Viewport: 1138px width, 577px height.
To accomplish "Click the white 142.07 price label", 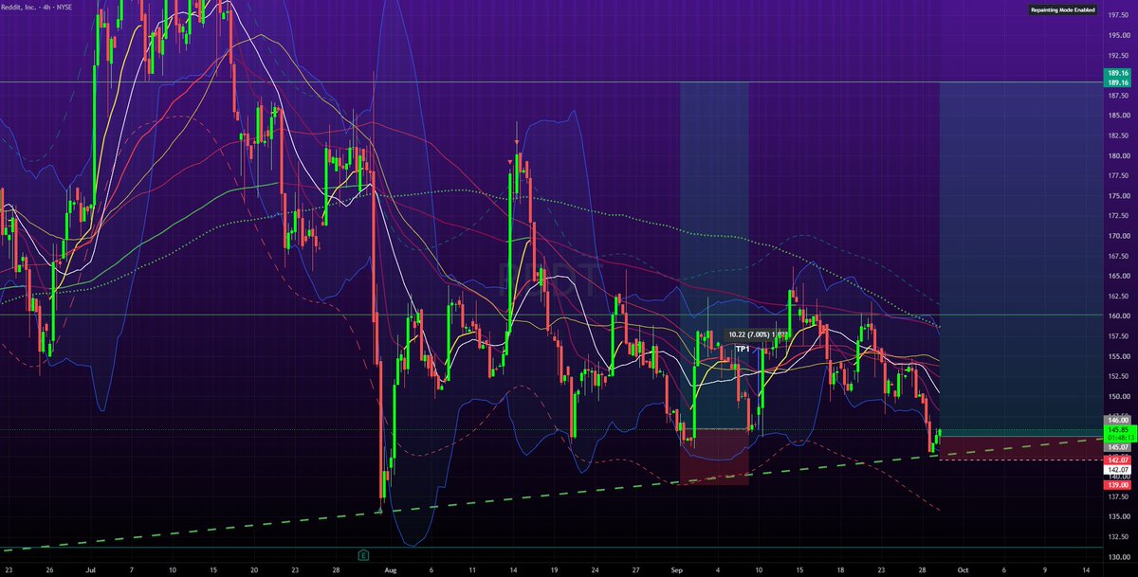I will [1116, 470].
